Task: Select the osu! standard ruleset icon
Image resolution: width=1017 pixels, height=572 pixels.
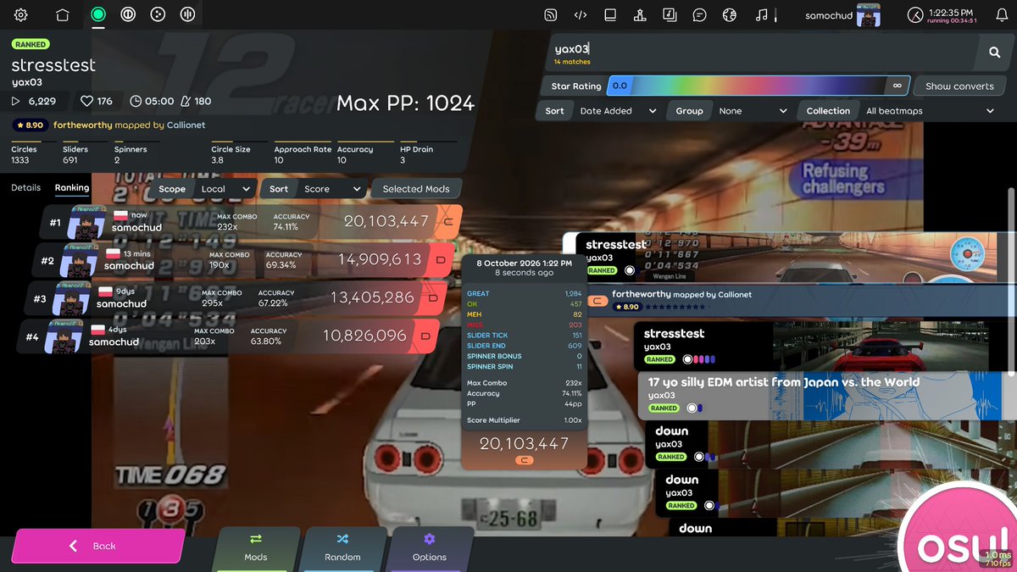Action: (98, 14)
